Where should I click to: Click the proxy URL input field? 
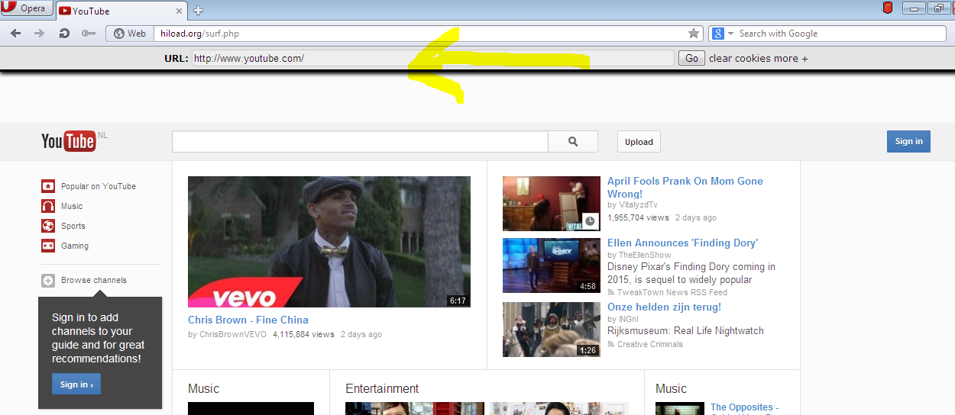432,58
